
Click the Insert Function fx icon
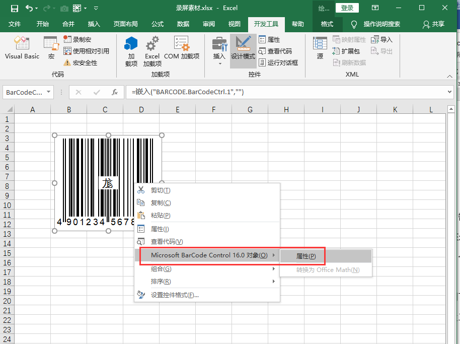[x=115, y=92]
